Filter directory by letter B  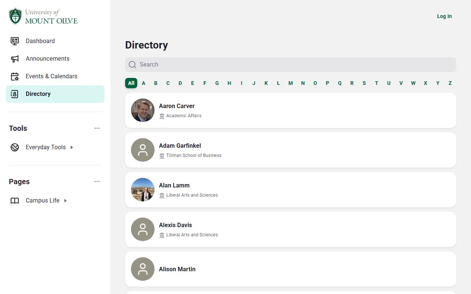[156, 83]
